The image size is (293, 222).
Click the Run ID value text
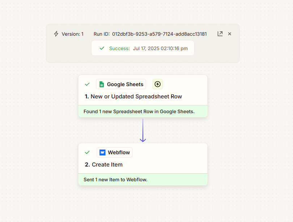pyautogui.click(x=160, y=34)
